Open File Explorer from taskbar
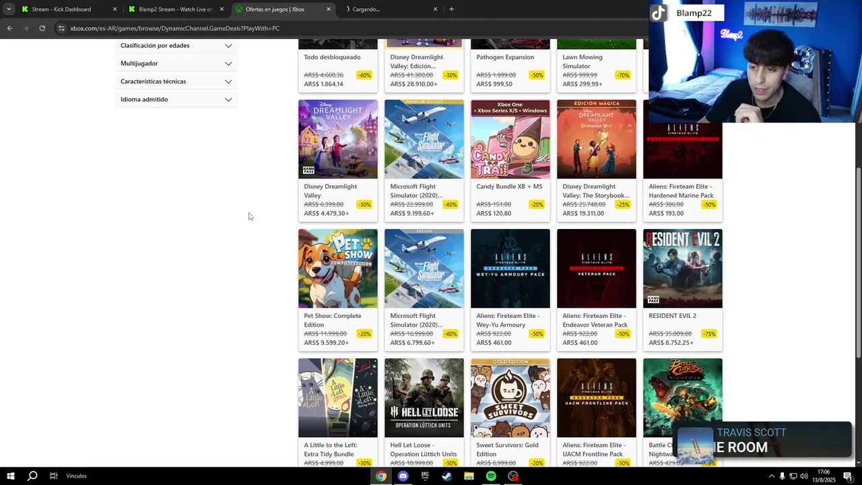The height and width of the screenshot is (485, 862). pos(469,476)
